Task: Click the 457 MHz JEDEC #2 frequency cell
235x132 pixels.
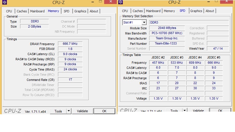Action: coord(158,63)
